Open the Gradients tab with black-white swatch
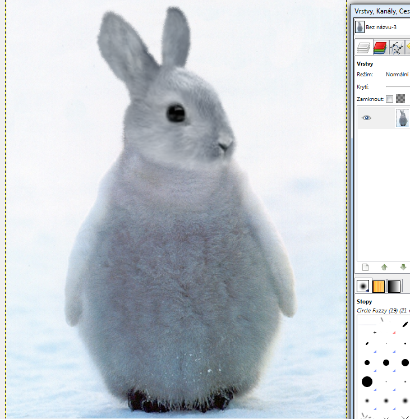Image resolution: width=410 pixels, height=419 pixels. [x=394, y=286]
